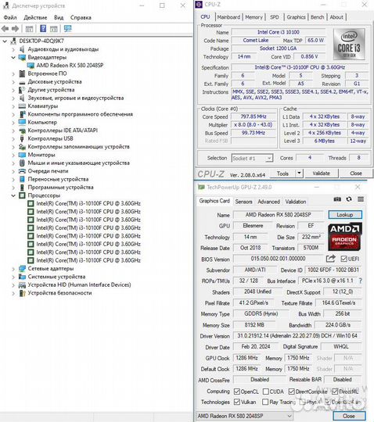
Task: Click the Встроенное ПО firmware icon
Action: [22, 73]
